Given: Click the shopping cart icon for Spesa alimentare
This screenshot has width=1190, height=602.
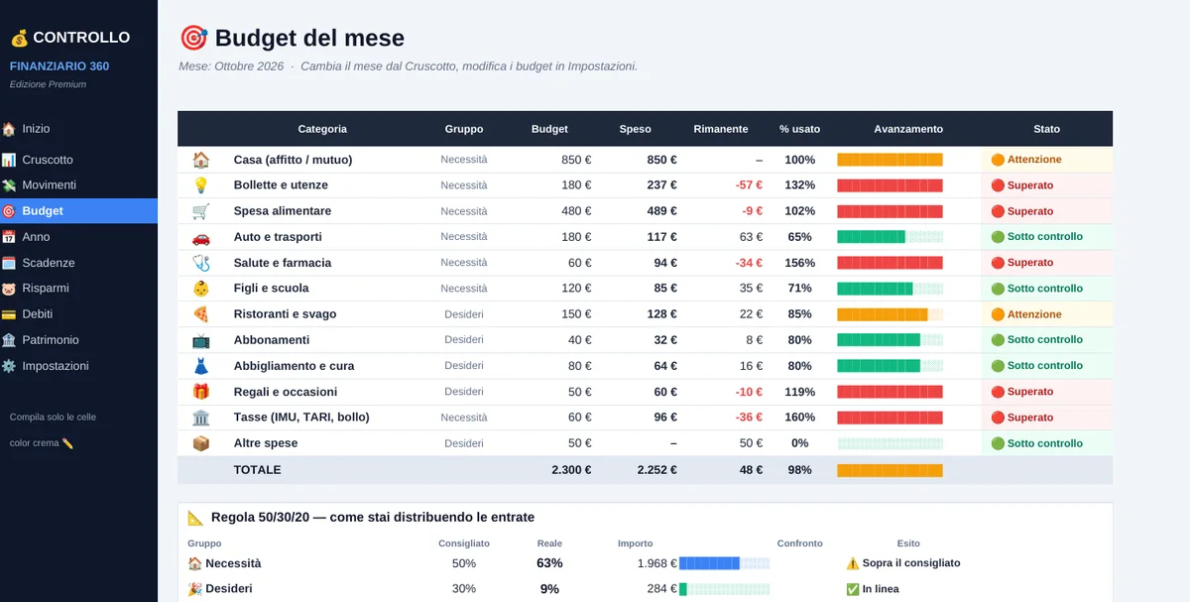Looking at the screenshot, I should coord(200,211).
